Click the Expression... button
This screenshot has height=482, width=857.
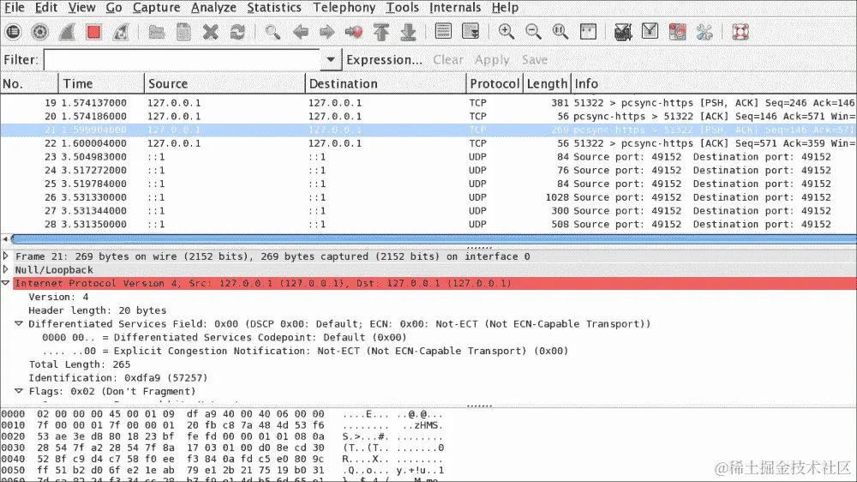coord(384,60)
